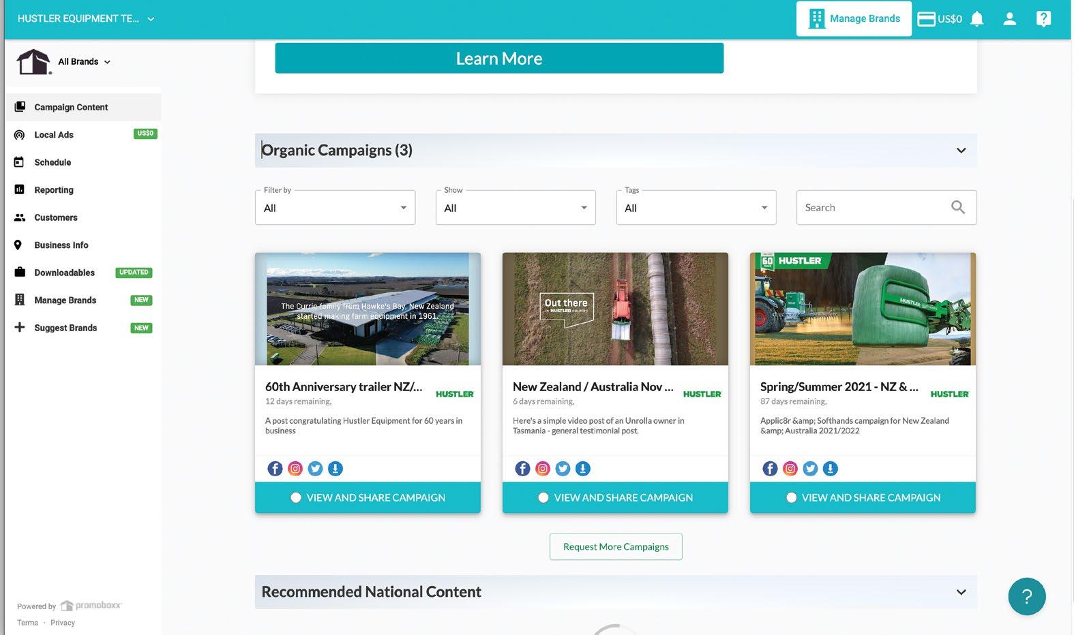Expand the All Brands selector
The height and width of the screenshot is (635, 1074).
tap(84, 61)
